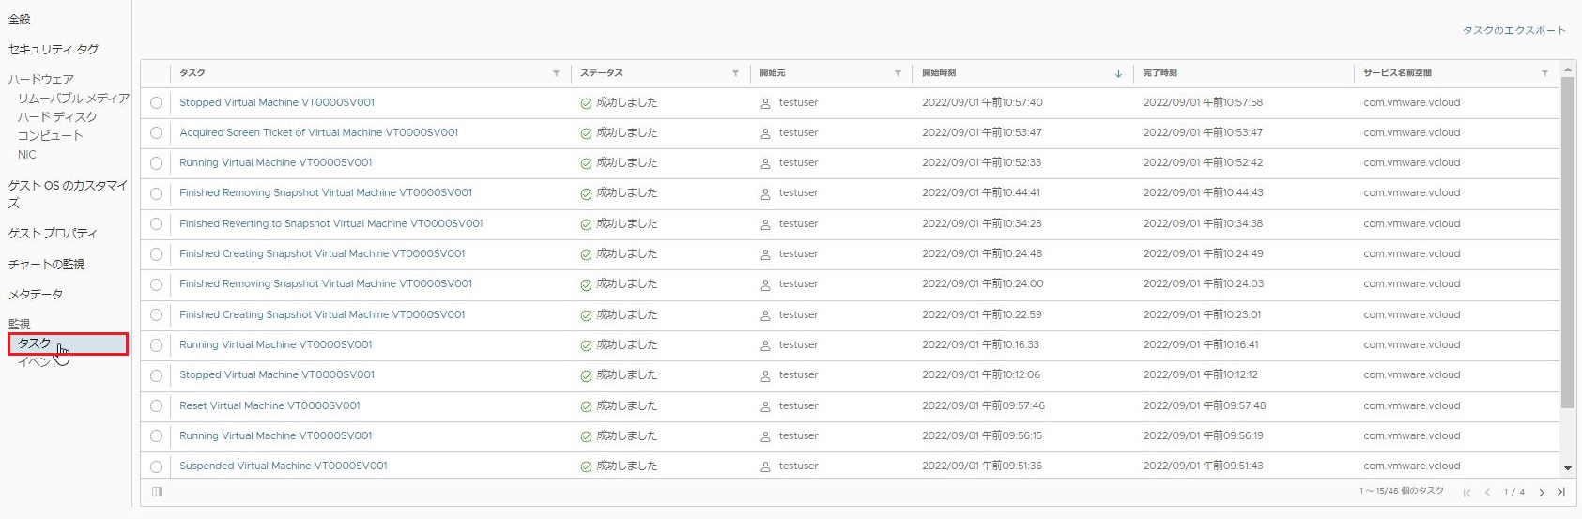Click the scrollbar down arrow of task list
Viewport: 1582px width, 519px height.
pyautogui.click(x=1567, y=468)
